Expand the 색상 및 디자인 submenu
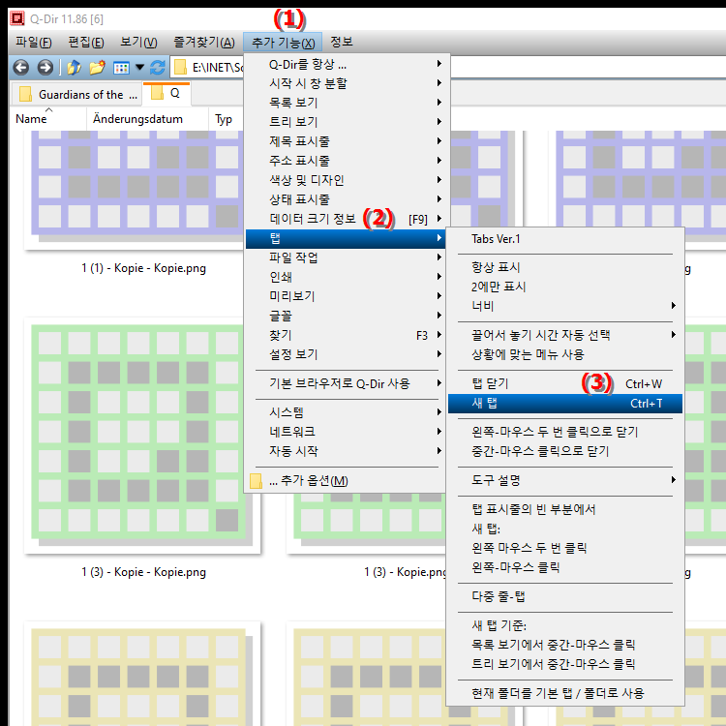Screen dimensions: 726x726 click(x=345, y=180)
